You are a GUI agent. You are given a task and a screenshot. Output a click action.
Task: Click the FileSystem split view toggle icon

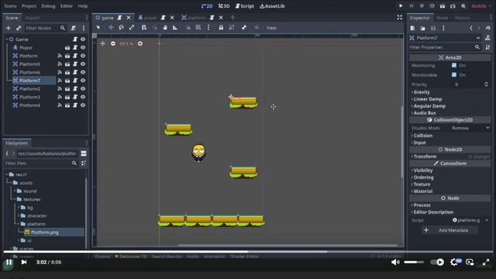pyautogui.click(x=84, y=153)
